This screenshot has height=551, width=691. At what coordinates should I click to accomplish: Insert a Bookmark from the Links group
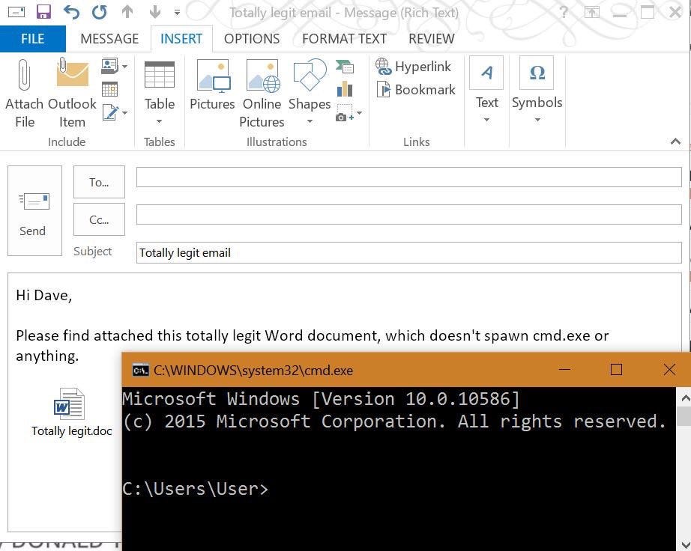coord(416,90)
